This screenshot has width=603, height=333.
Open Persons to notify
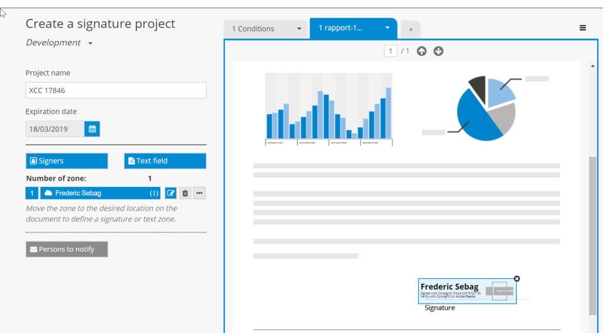67,249
